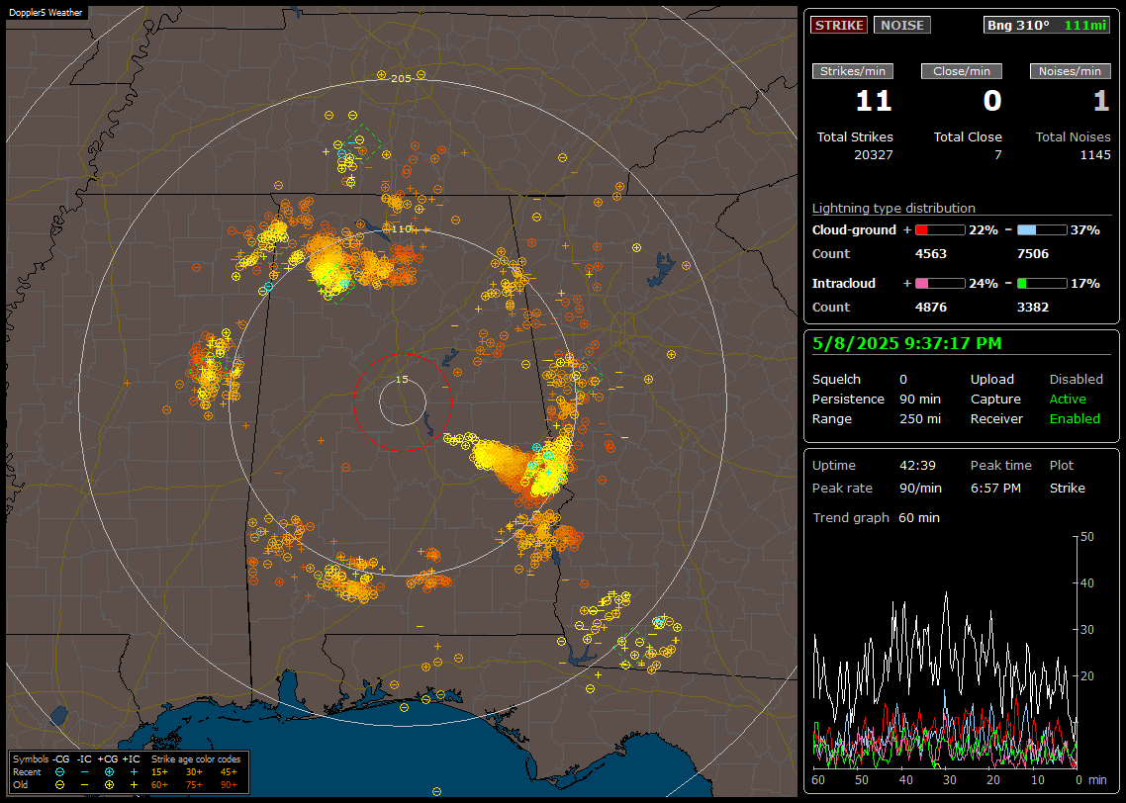Screen dimensions: 1126x803
Task: Click the cloud-ground negative count 7506
Action: (1033, 254)
